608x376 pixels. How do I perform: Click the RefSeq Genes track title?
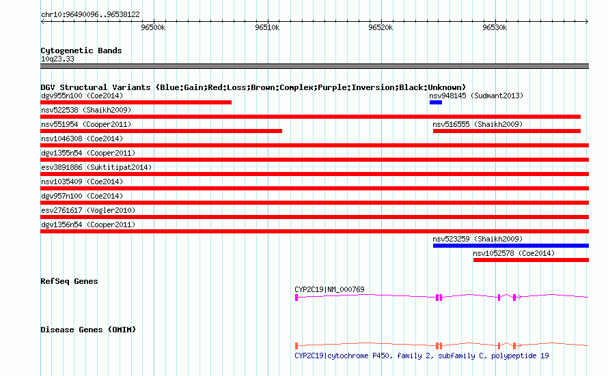(69, 281)
